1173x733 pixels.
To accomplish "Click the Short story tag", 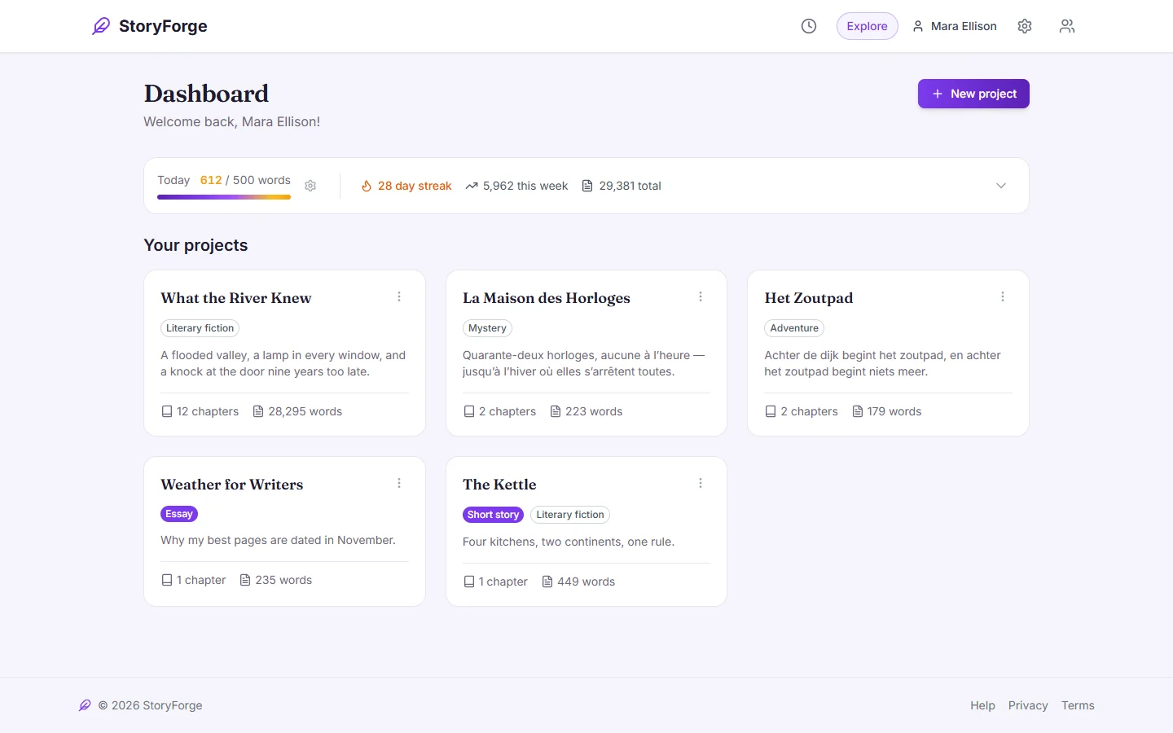I will (x=493, y=515).
